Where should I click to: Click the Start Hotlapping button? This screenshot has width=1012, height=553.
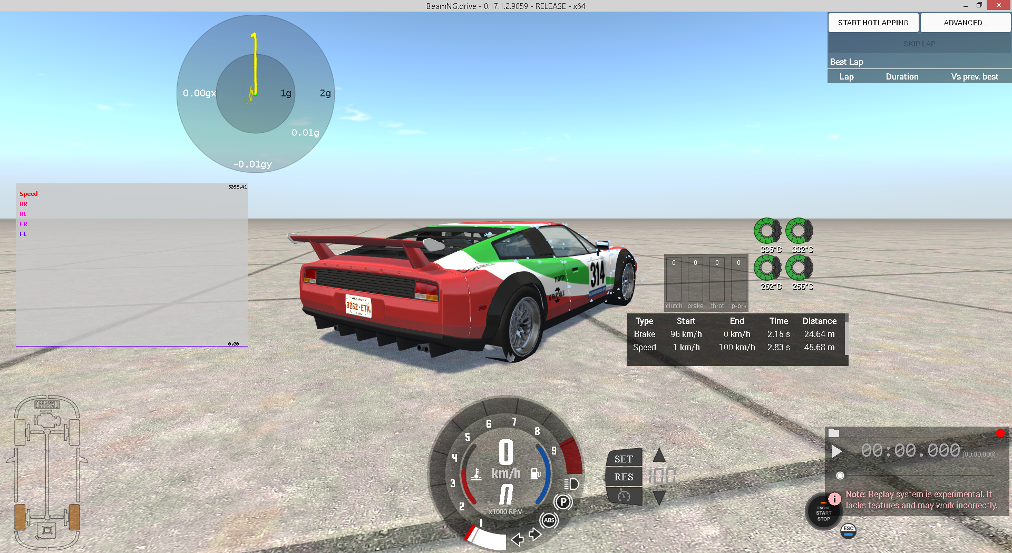pos(873,23)
